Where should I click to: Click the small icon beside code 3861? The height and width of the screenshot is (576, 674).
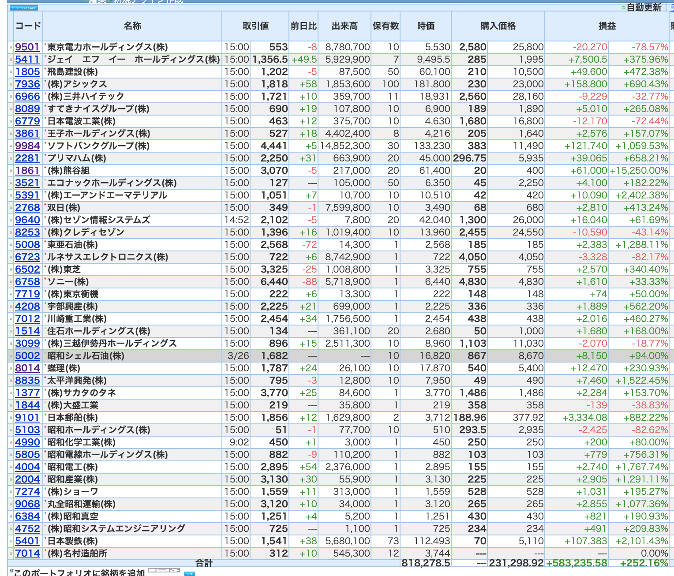coord(11,134)
